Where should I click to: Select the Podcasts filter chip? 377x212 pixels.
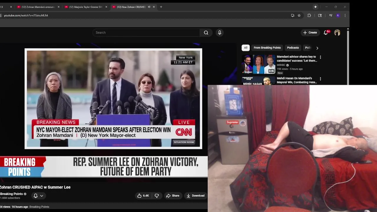(x=293, y=48)
